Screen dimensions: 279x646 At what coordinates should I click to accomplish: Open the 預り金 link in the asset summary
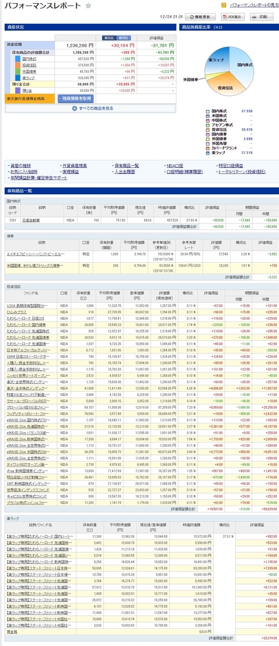pyautogui.click(x=27, y=90)
